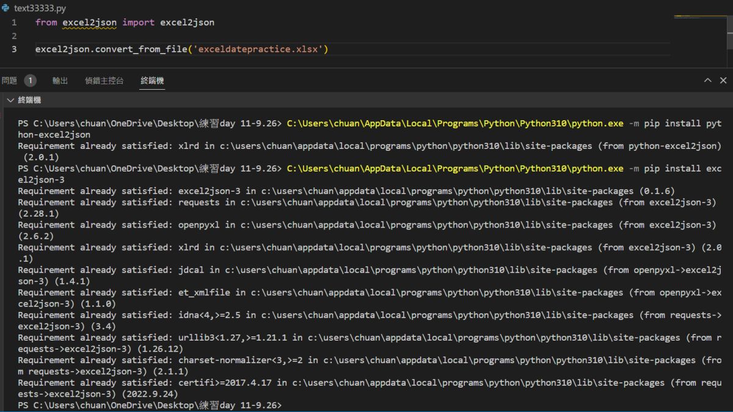This screenshot has height=412, width=733.
Task: Click the problems count badge showing 1
Action: (x=30, y=81)
